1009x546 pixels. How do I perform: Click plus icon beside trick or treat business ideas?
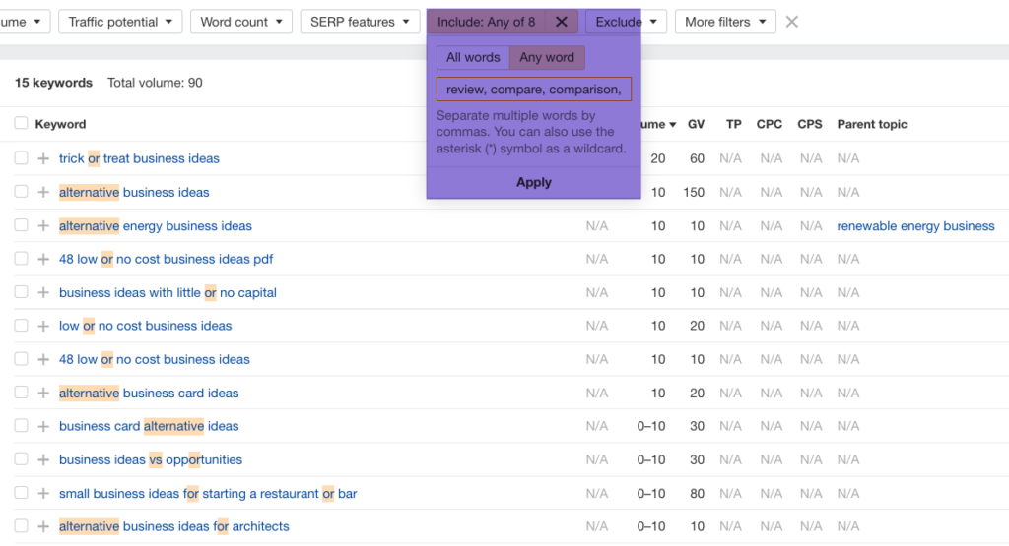43,159
